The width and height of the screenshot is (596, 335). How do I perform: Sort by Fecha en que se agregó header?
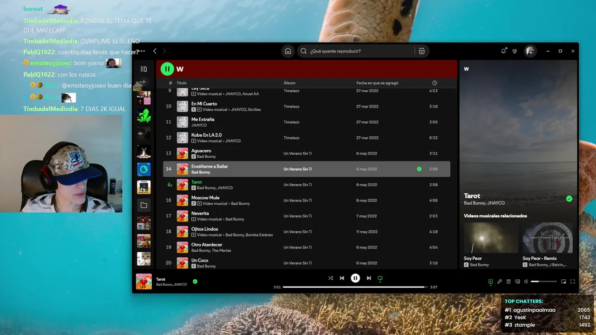pyautogui.click(x=377, y=83)
